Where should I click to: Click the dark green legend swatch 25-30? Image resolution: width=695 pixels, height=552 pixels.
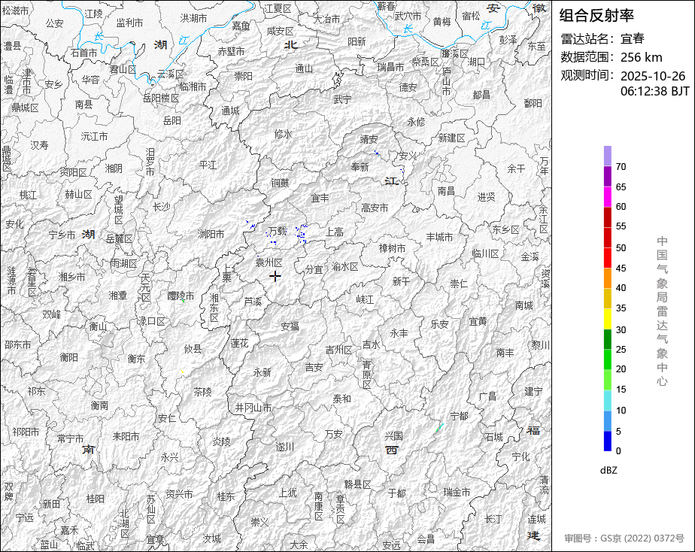[x=607, y=339]
